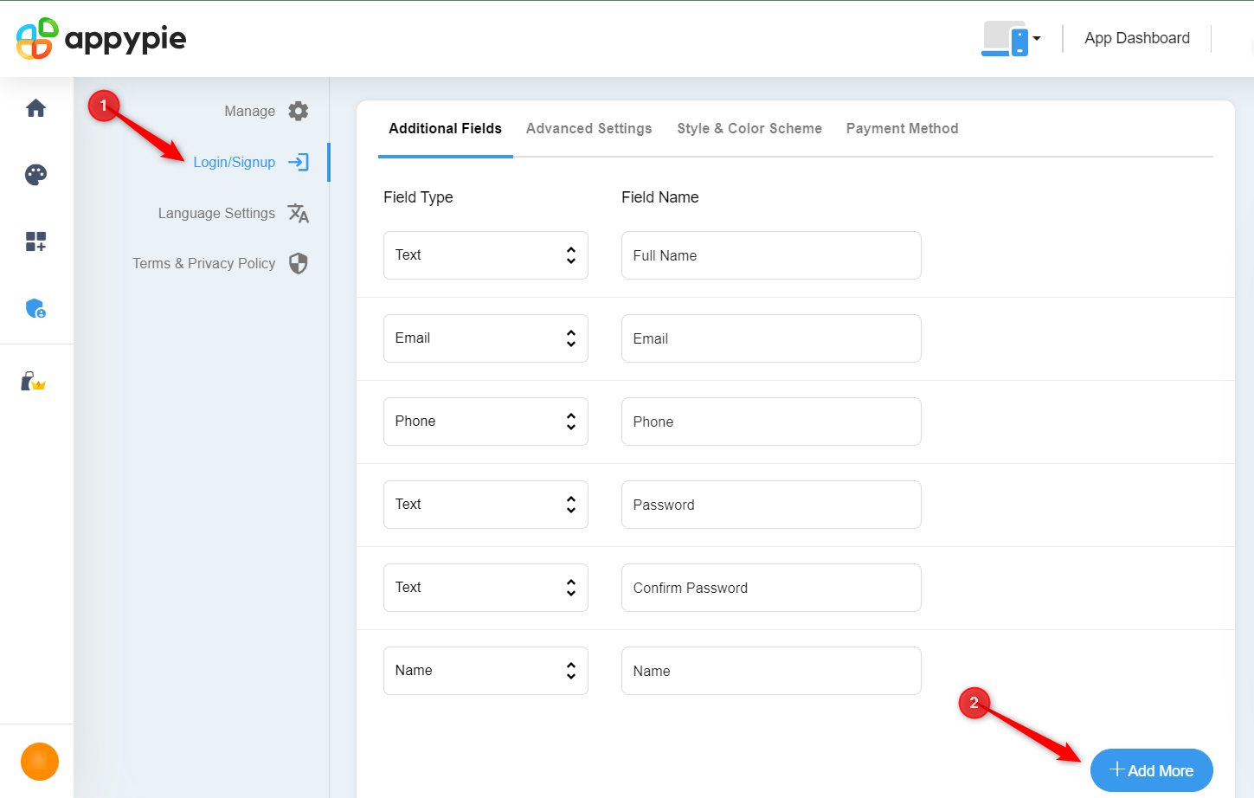Open the Style & Color Scheme tab
1254x798 pixels.
pos(749,128)
